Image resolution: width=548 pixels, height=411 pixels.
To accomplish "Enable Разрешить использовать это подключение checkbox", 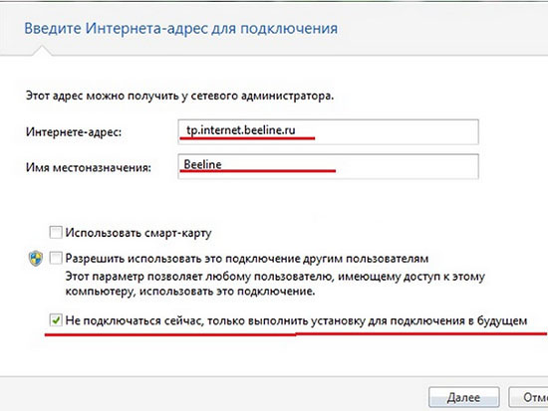I will tap(56, 259).
